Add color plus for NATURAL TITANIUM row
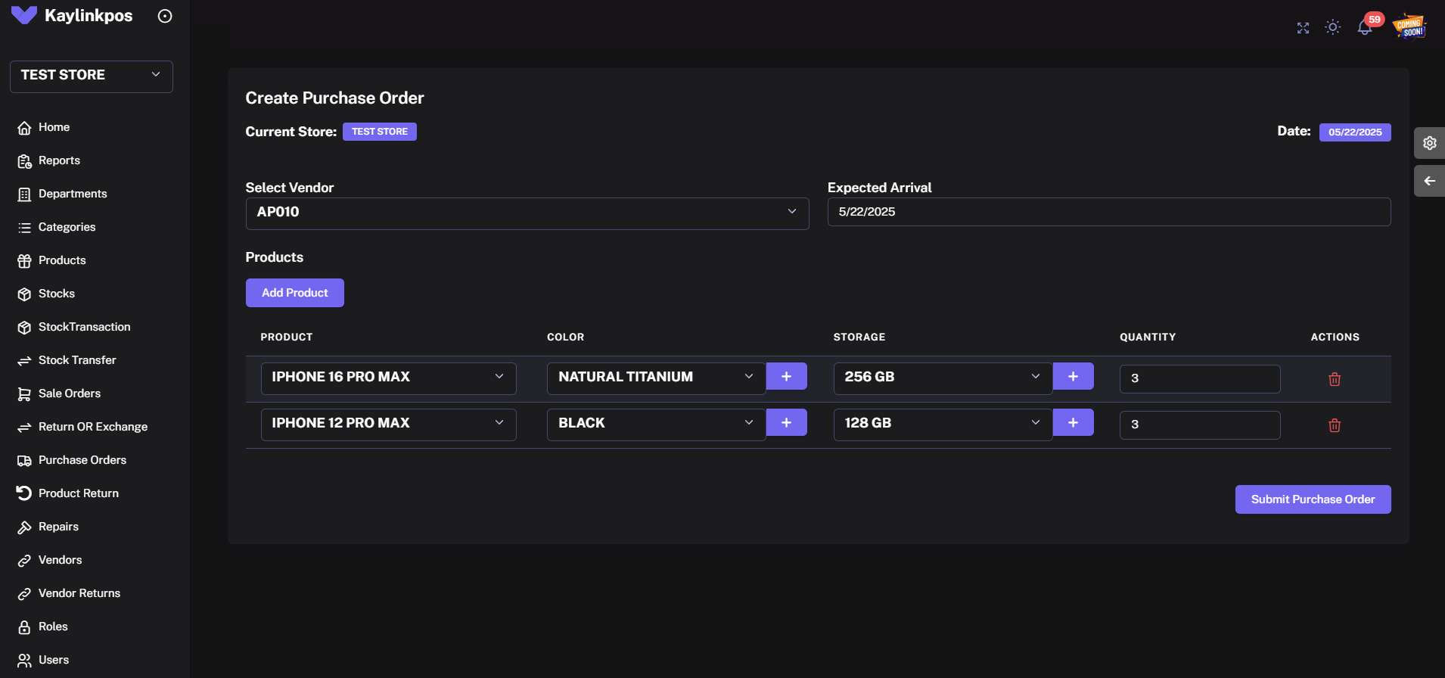 (787, 376)
